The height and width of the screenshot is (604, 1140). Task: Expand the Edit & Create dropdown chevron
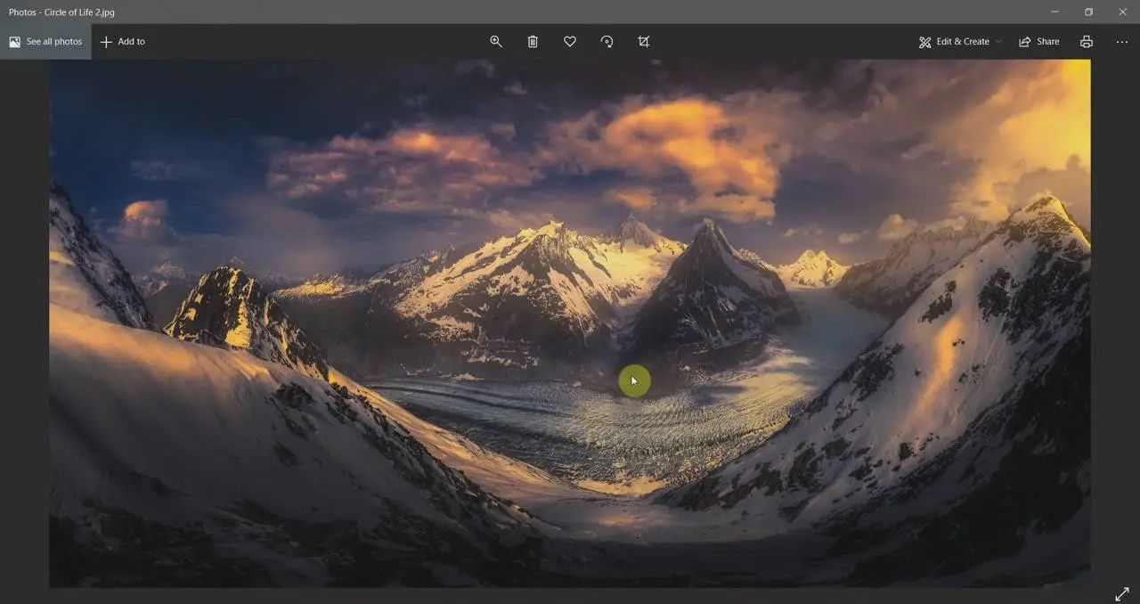(x=998, y=42)
